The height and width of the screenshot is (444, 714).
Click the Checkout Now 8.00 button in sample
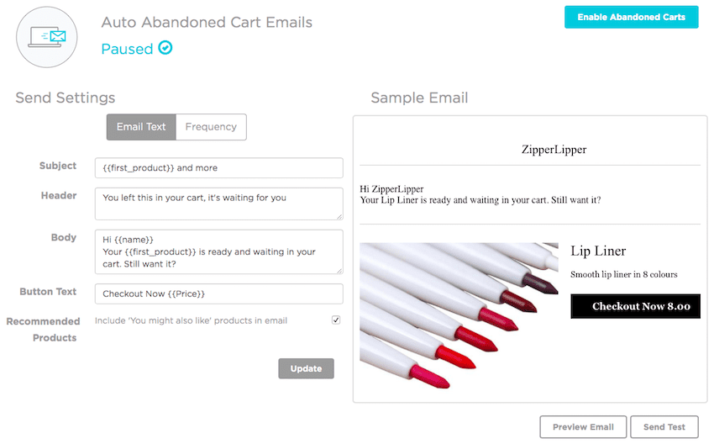tap(635, 306)
